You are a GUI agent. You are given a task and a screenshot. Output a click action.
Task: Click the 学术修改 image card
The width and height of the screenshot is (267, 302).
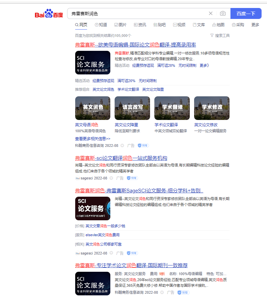212,108
